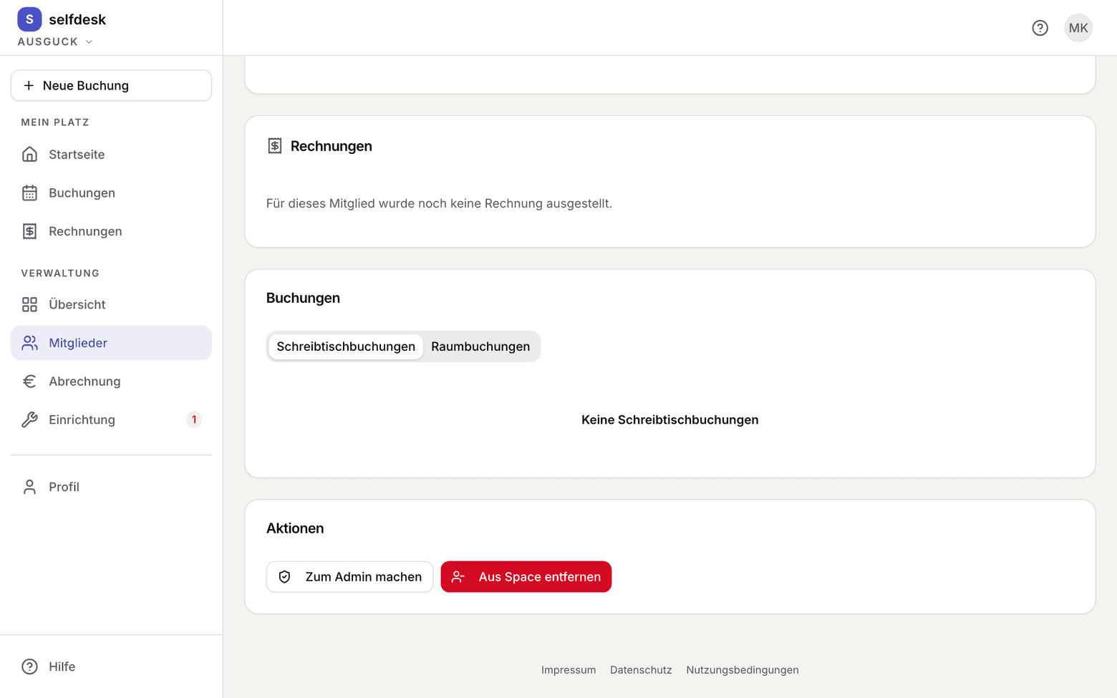Click the Buchungen card heading
The height and width of the screenshot is (698, 1117).
tap(303, 298)
